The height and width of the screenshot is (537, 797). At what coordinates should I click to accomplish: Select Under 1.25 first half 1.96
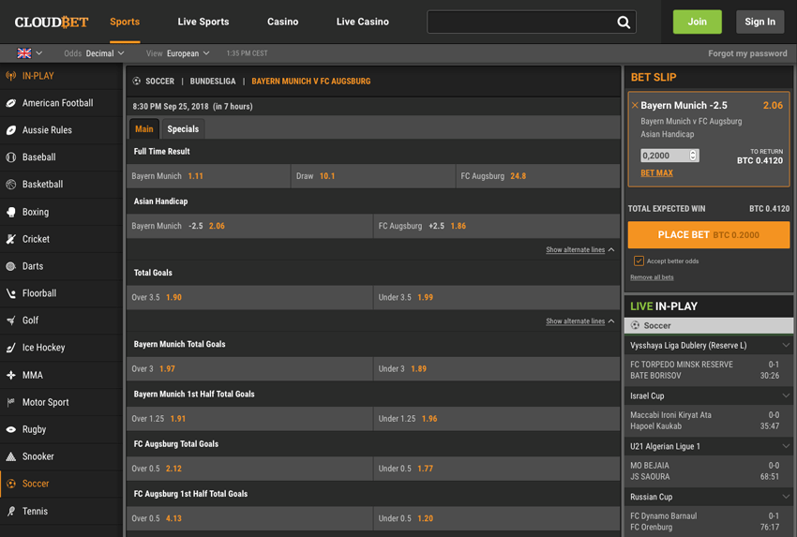click(497, 419)
